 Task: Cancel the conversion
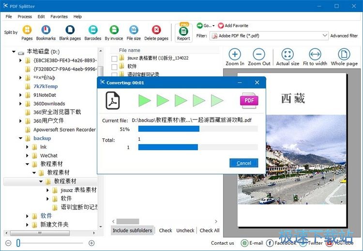244,163
